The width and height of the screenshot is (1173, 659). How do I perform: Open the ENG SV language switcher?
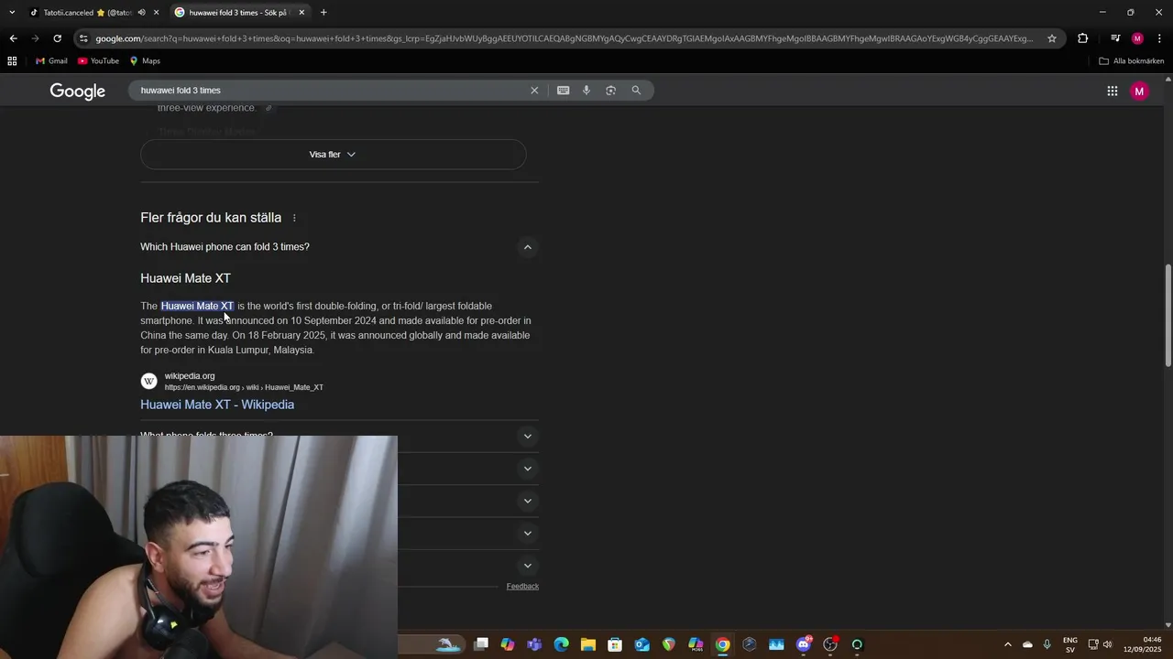pyautogui.click(x=1069, y=644)
